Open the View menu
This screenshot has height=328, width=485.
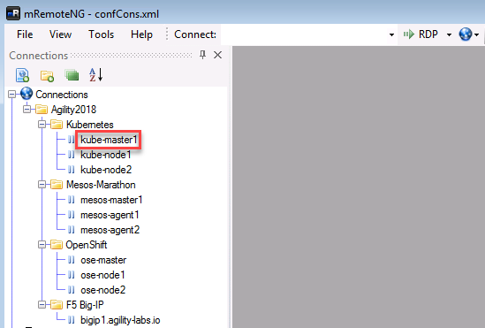pos(60,34)
